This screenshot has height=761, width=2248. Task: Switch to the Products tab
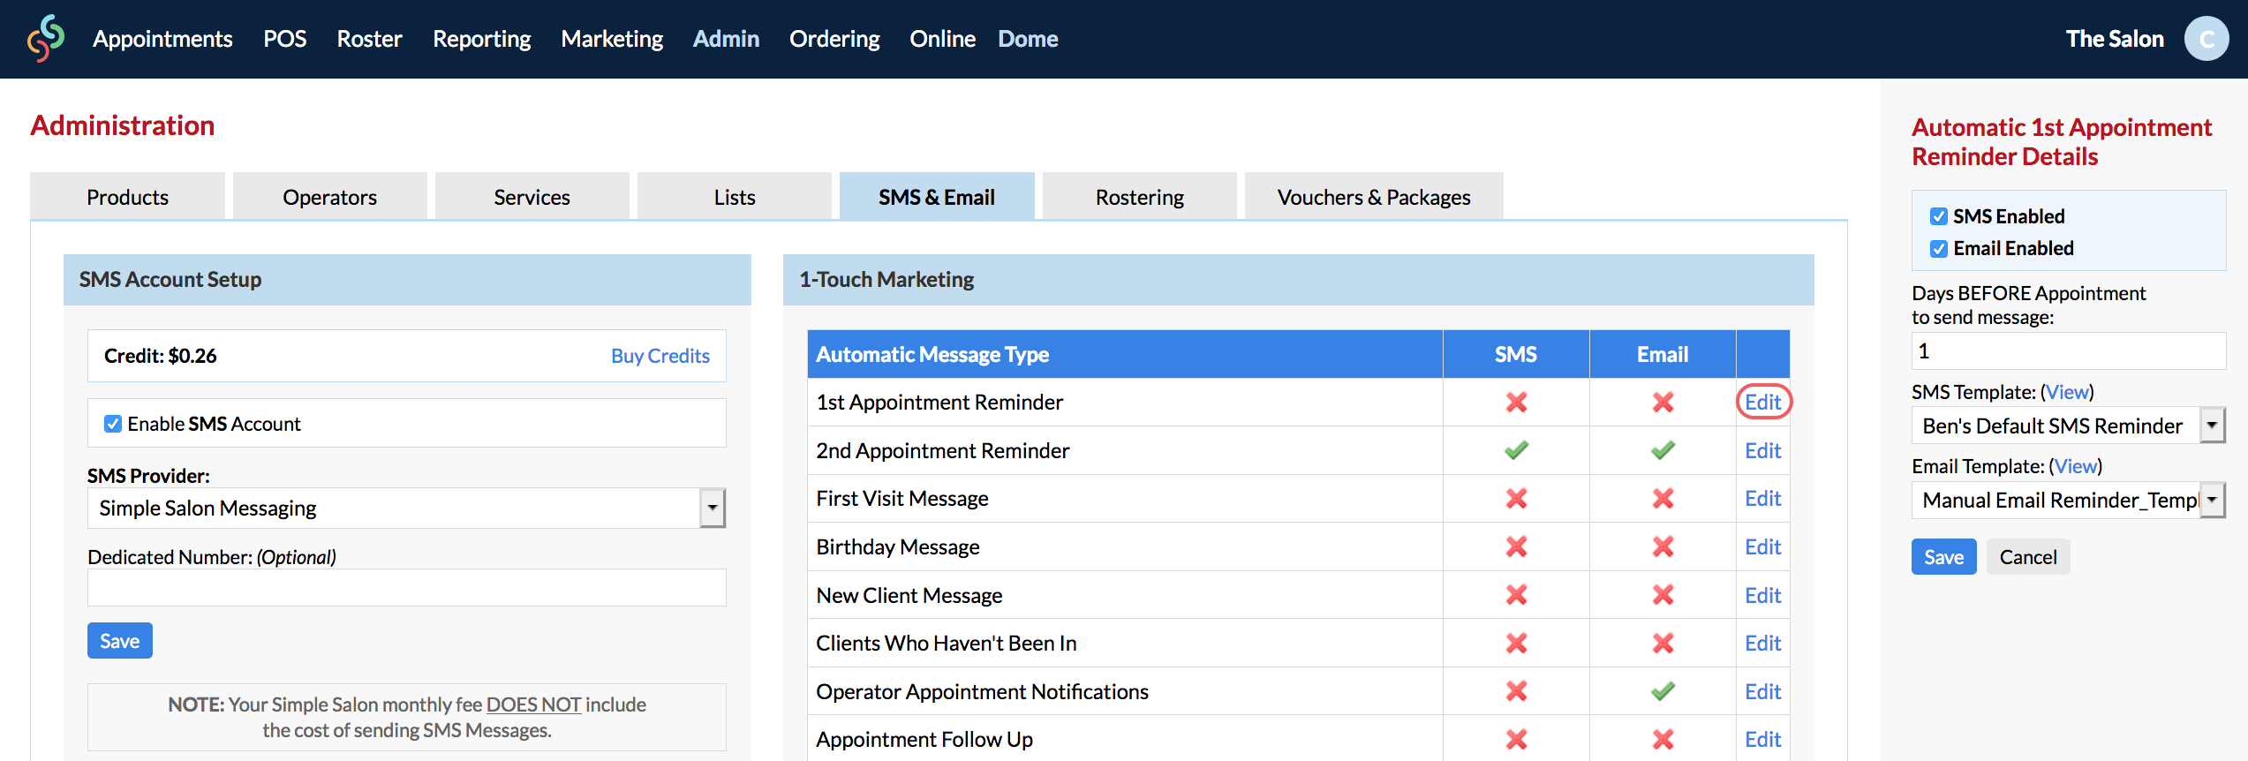127,197
